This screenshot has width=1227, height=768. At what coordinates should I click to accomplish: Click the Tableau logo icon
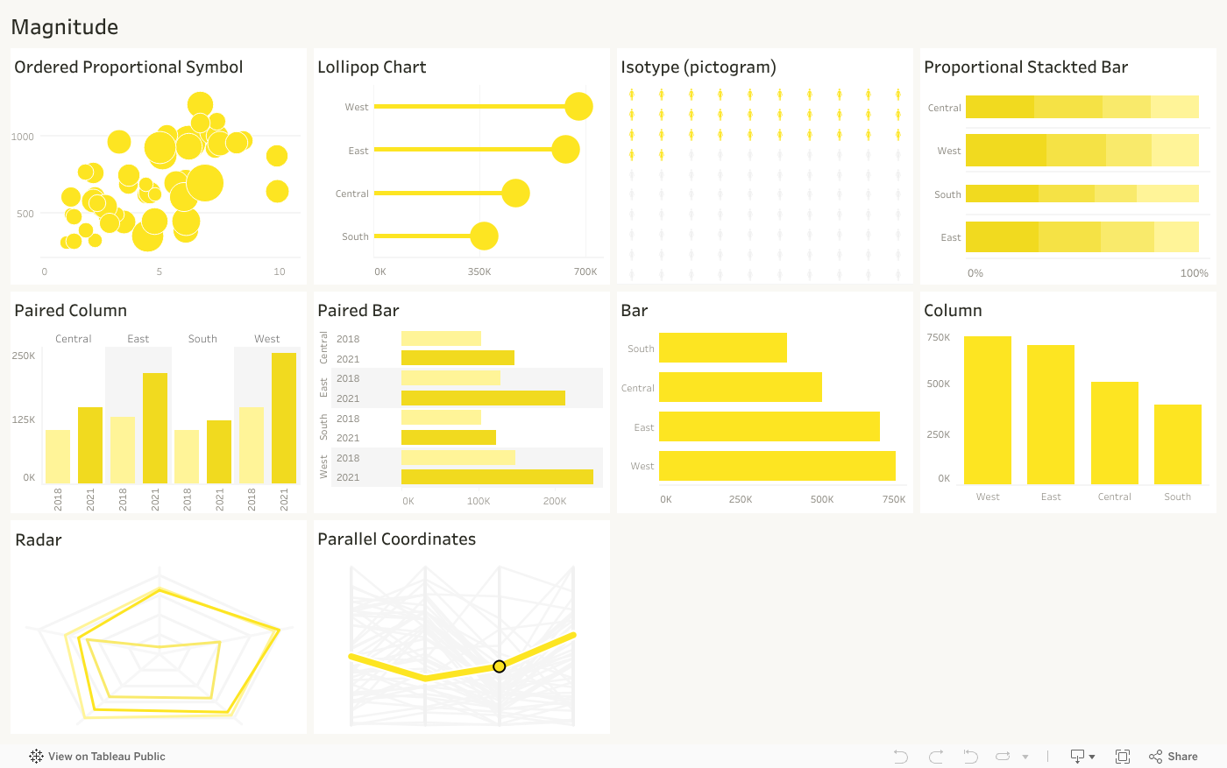(36, 757)
